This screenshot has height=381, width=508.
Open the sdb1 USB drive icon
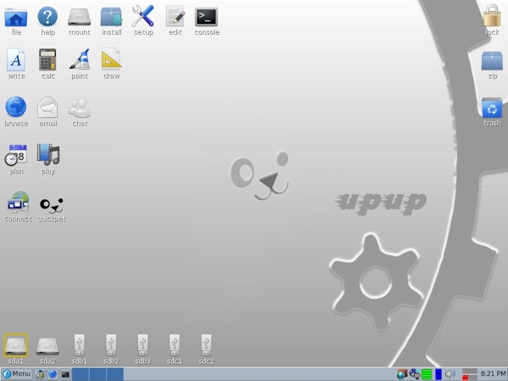pyautogui.click(x=80, y=345)
